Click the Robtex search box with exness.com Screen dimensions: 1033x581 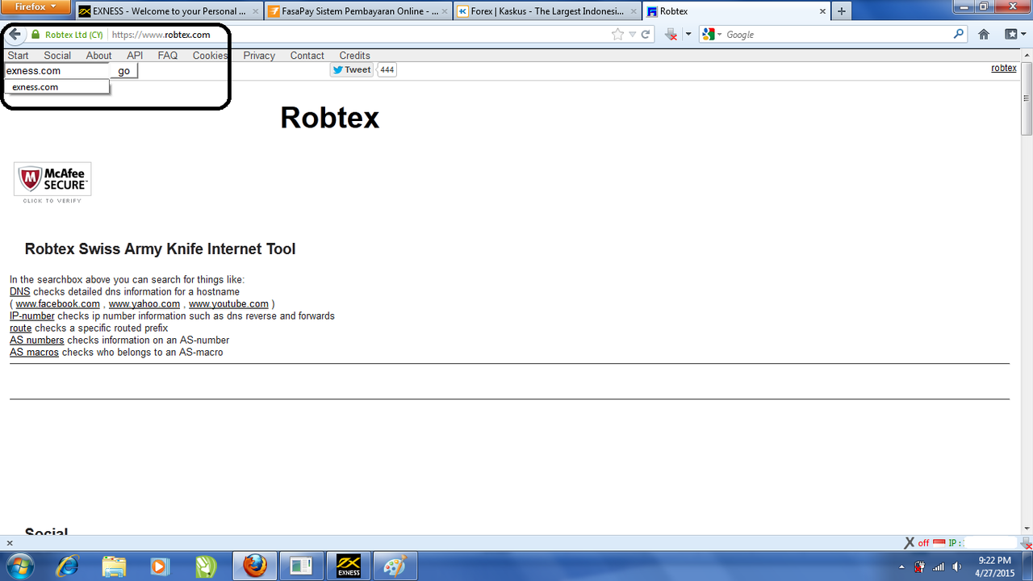pos(57,71)
